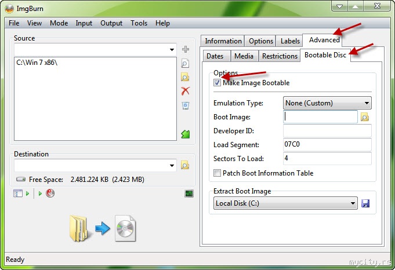Expand the Source dropdown list
This screenshot has height=270, width=395.
point(172,50)
